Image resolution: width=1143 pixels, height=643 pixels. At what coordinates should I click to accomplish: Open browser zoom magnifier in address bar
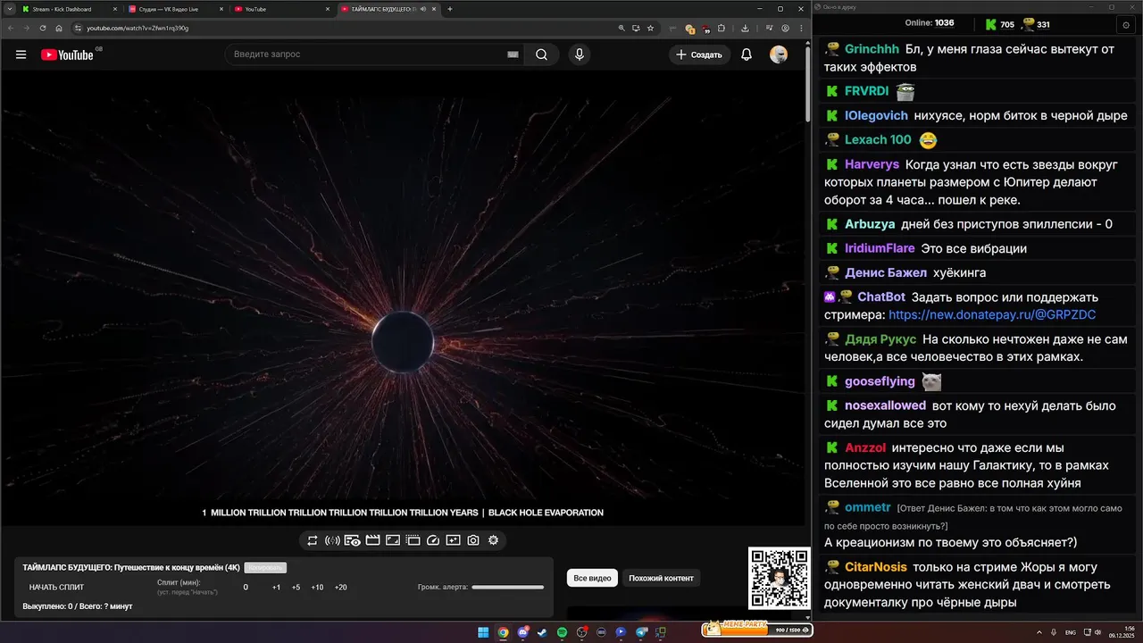622,28
